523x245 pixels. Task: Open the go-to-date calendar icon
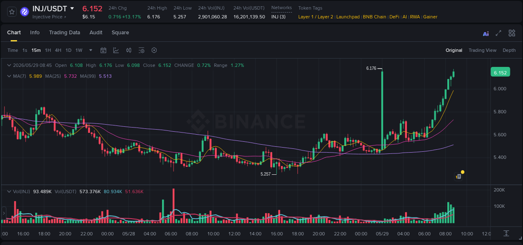pyautogui.click(x=103, y=50)
